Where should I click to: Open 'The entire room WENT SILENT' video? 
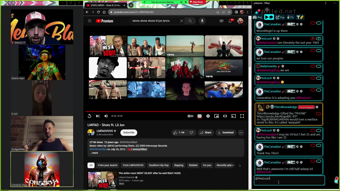point(150,173)
